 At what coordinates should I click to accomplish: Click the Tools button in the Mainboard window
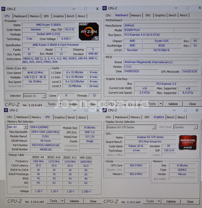[152, 104]
